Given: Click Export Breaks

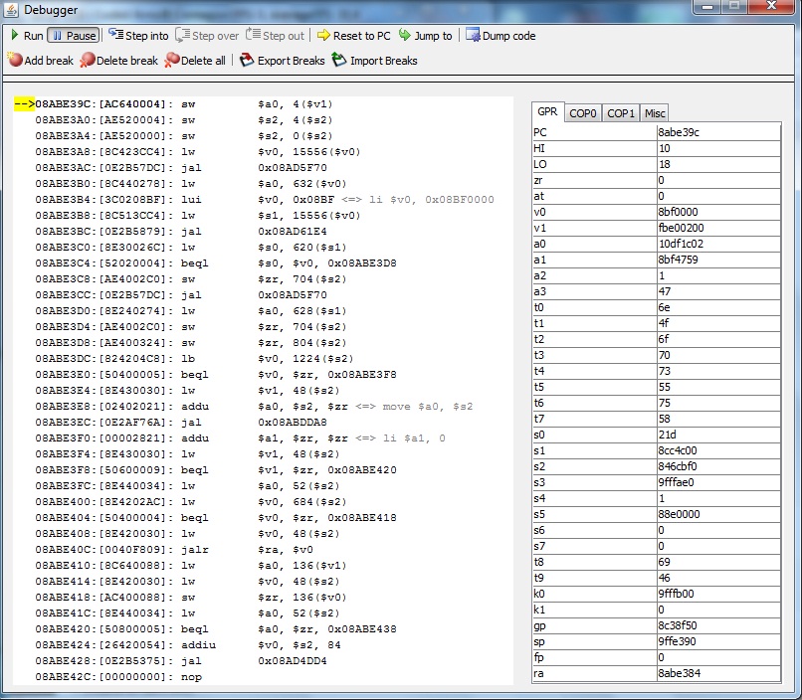Looking at the screenshot, I should click(283, 61).
